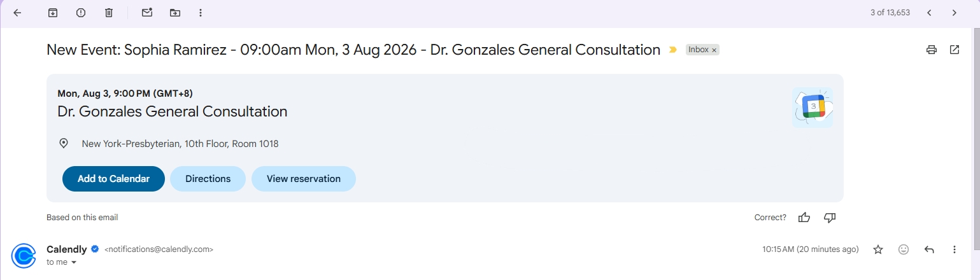The image size is (980, 280).
Task: Expand recipient details next to 'to me'
Action: [x=73, y=262]
